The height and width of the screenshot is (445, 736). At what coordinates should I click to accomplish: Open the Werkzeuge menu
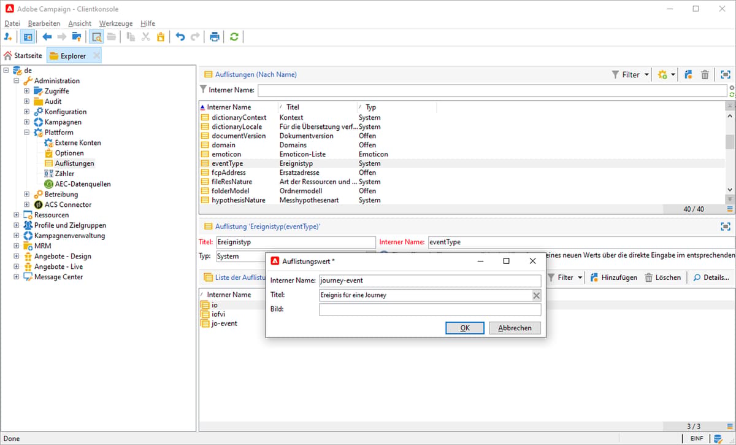[116, 23]
